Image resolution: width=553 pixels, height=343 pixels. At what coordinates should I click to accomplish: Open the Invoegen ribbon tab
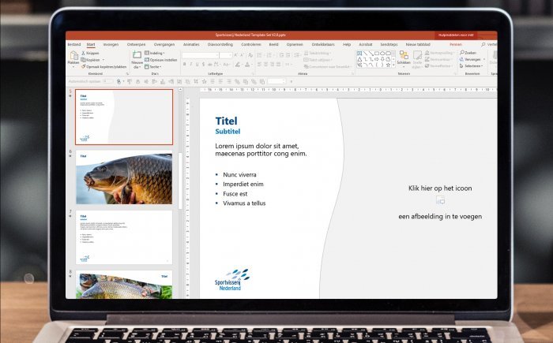111,45
